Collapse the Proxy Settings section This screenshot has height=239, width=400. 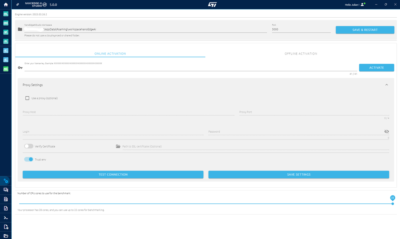coord(386,85)
